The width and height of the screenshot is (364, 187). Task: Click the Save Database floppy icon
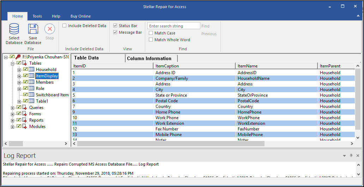pyautogui.click(x=33, y=29)
